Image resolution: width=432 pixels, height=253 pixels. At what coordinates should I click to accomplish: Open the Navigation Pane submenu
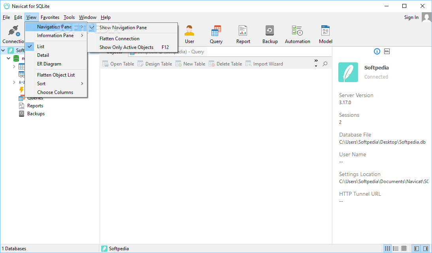pyautogui.click(x=56, y=27)
